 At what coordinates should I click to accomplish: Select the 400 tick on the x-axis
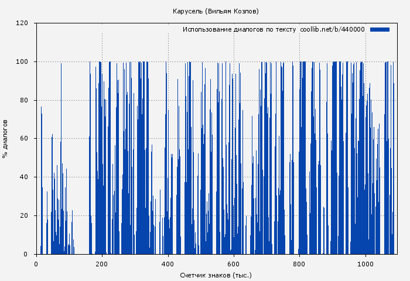click(x=168, y=263)
